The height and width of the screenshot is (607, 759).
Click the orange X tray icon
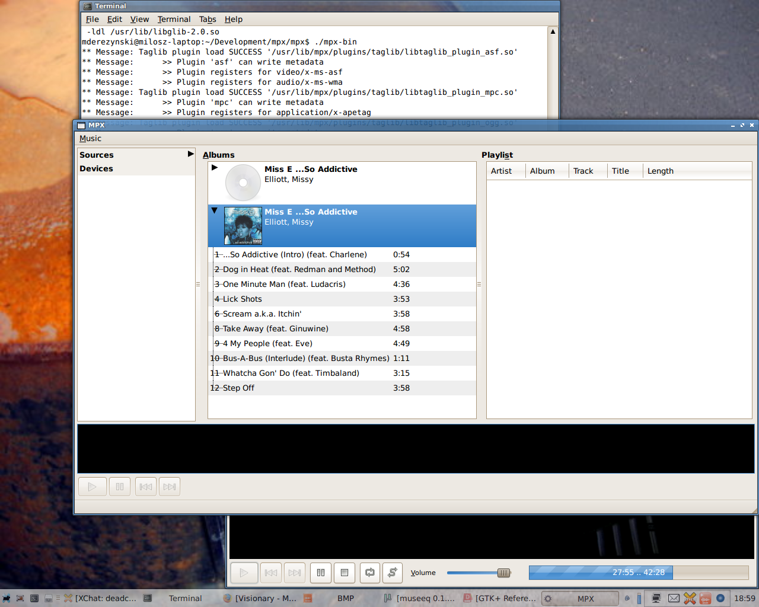coord(690,598)
